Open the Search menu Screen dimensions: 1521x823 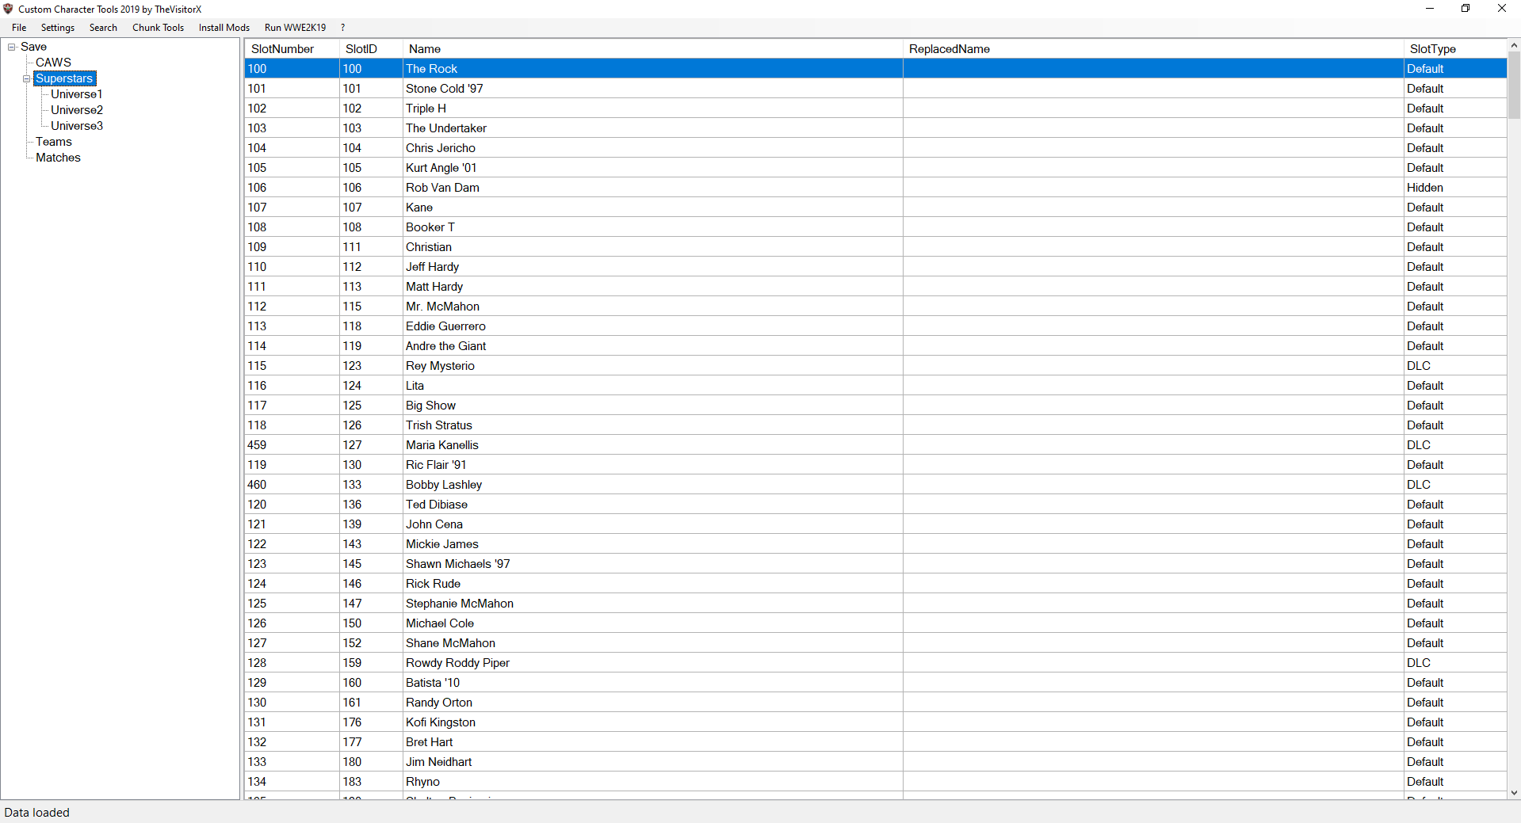click(x=103, y=28)
